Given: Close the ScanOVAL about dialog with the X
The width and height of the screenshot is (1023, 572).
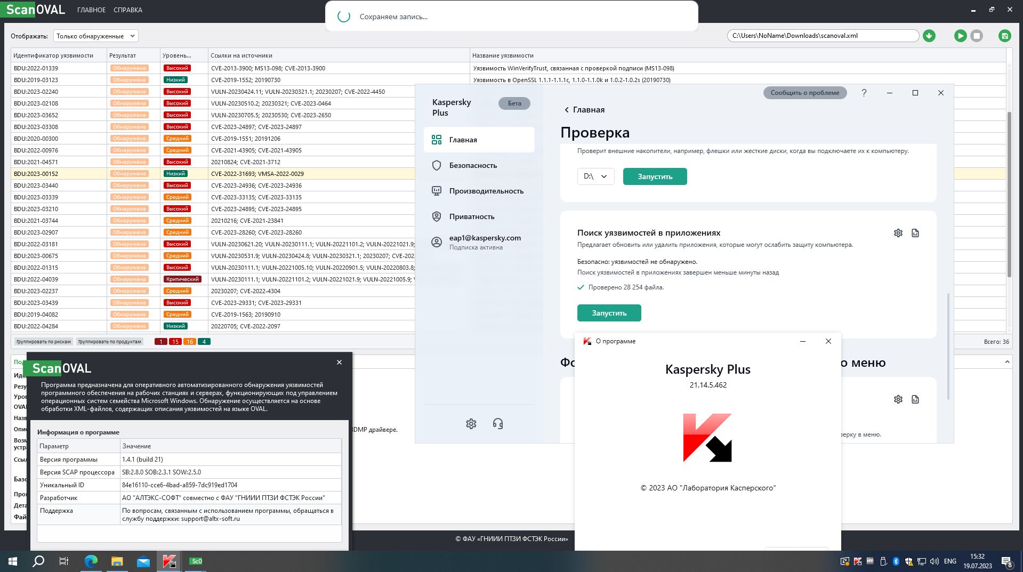Looking at the screenshot, I should (x=339, y=362).
